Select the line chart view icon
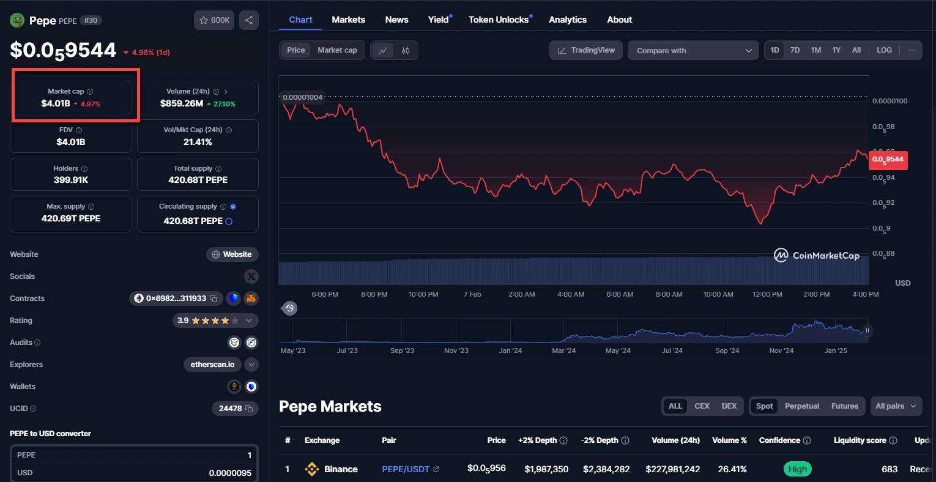 coord(383,50)
